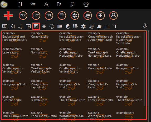Select example-The3DShow-4.rzlrc file

(x=15, y=116)
